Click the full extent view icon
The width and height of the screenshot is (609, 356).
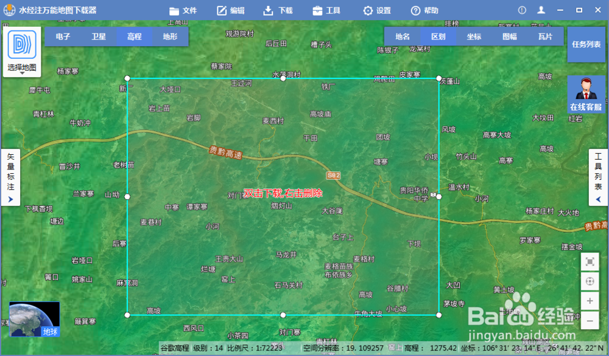pos(590,262)
